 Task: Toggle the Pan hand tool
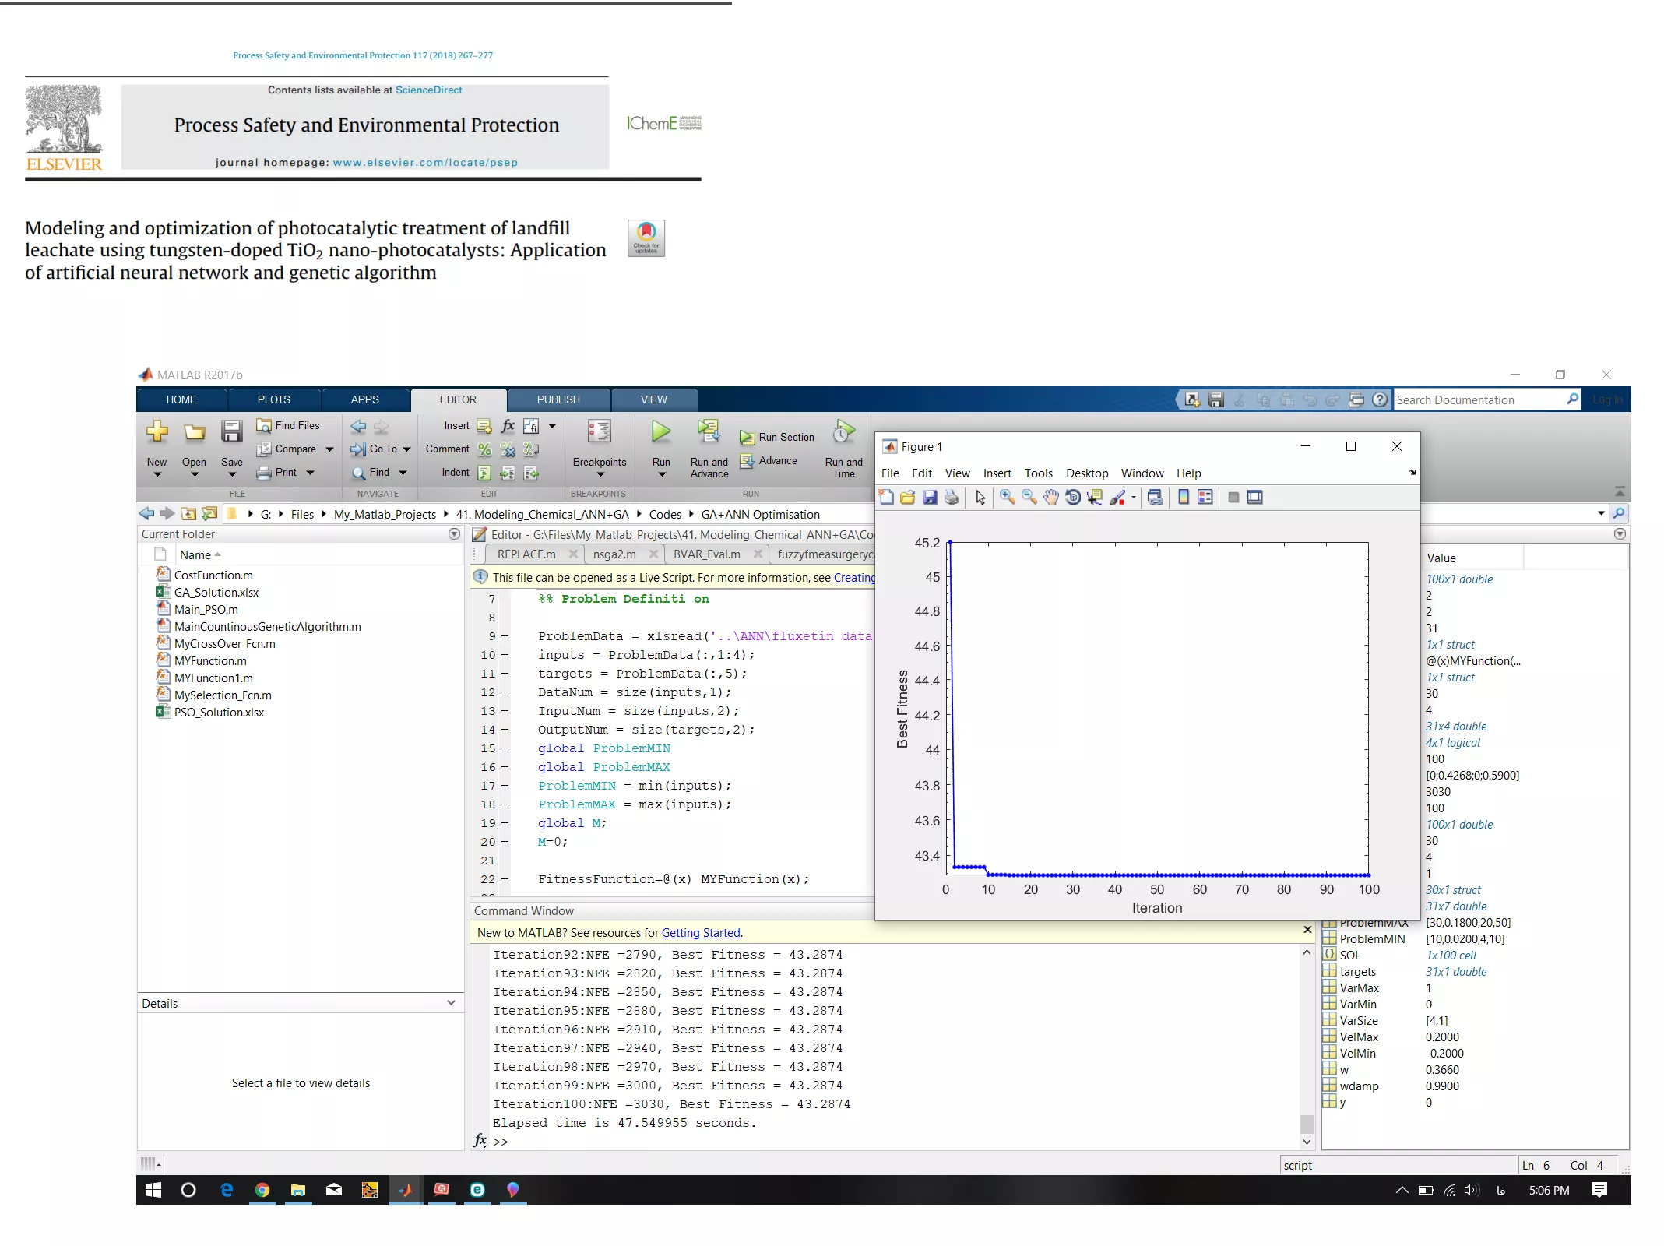[x=1051, y=498]
